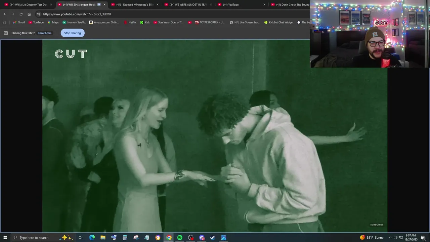Open the 'Amazon.com: Onlin...' bookmark

pos(104,22)
